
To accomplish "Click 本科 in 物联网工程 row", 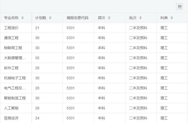I will (101, 48).
